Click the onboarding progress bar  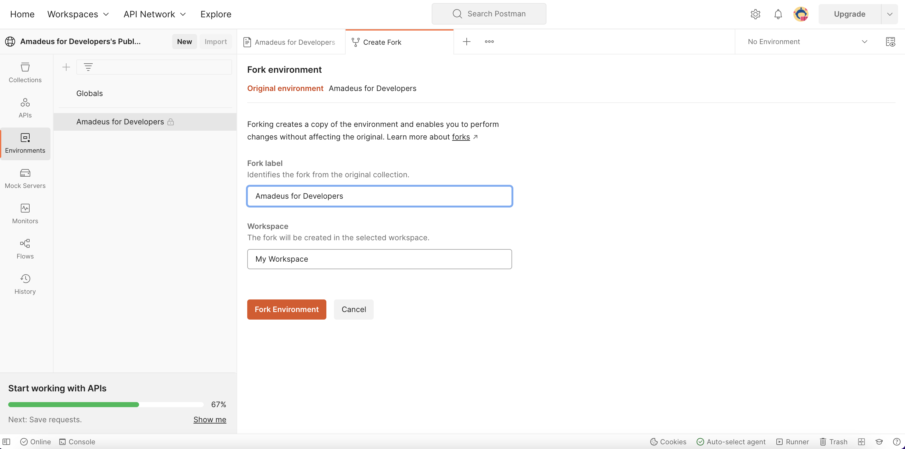point(106,405)
